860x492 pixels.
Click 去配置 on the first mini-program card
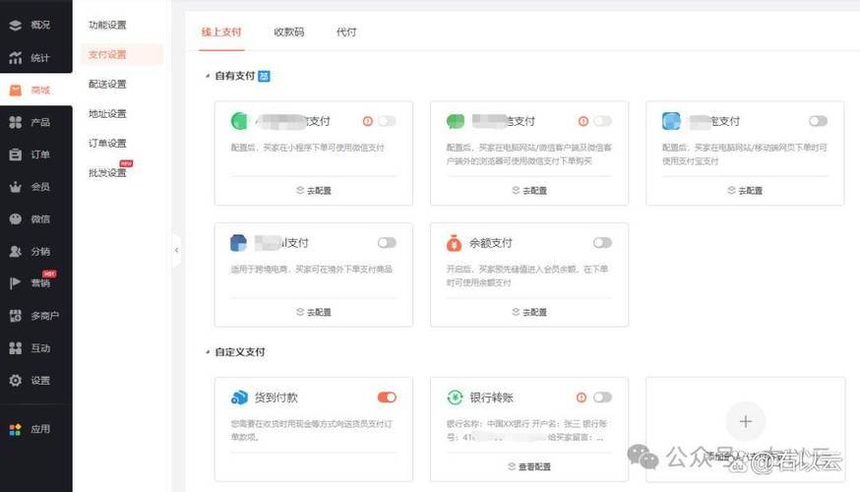314,190
